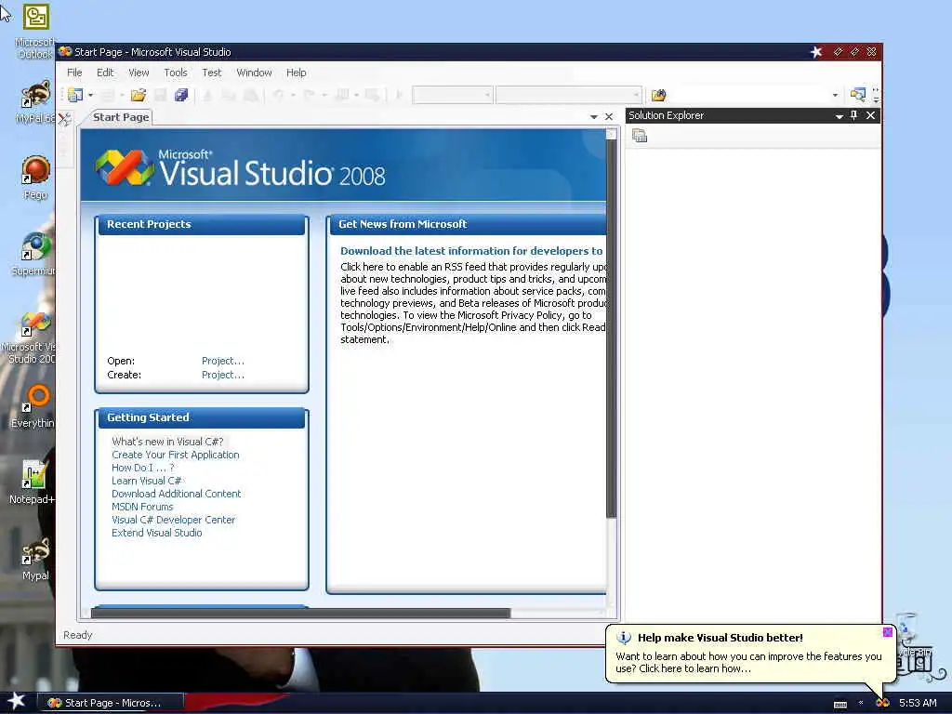The image size is (952, 714).
Task: Select the Microsoft Outlook desktop icon
Action: click(x=35, y=31)
